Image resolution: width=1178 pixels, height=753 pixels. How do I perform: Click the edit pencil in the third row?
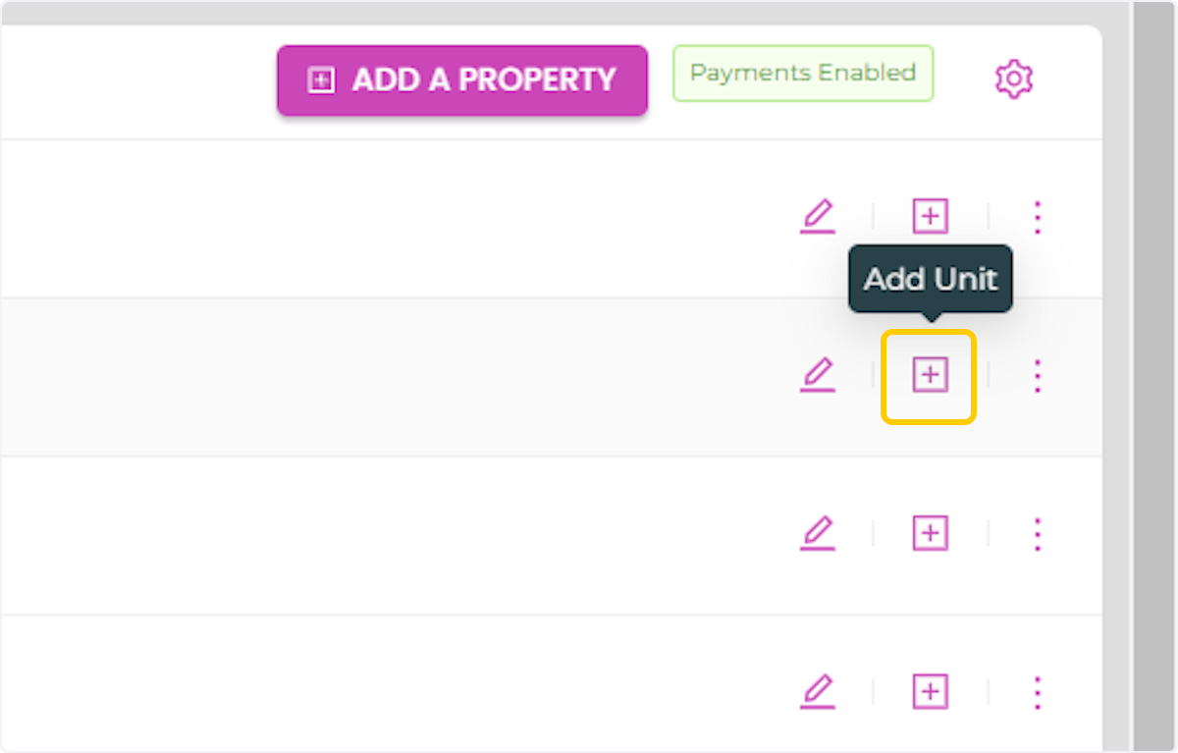[x=817, y=534]
